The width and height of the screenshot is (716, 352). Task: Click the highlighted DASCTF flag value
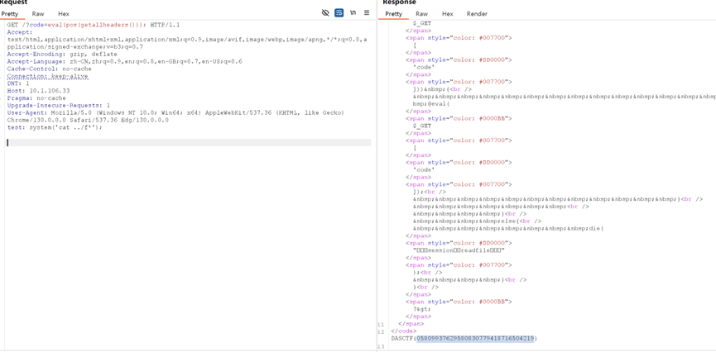point(475,338)
